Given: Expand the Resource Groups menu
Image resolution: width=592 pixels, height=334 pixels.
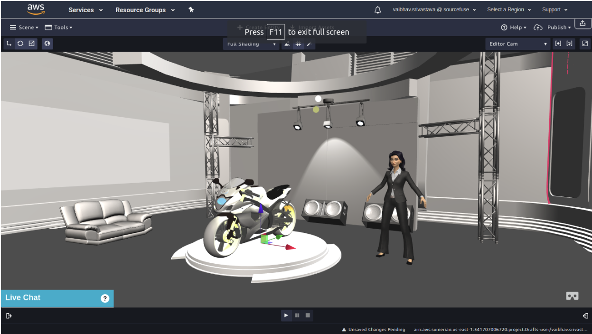Looking at the screenshot, I should pyautogui.click(x=145, y=10).
